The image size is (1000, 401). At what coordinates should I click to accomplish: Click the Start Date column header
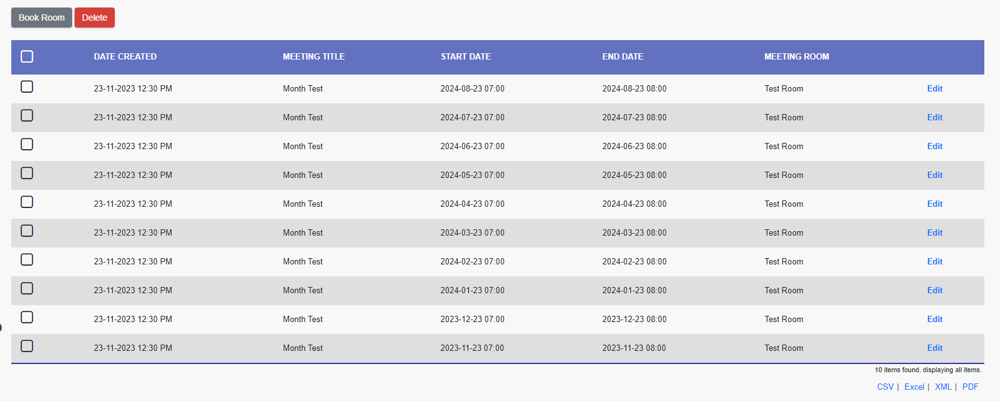(x=465, y=57)
